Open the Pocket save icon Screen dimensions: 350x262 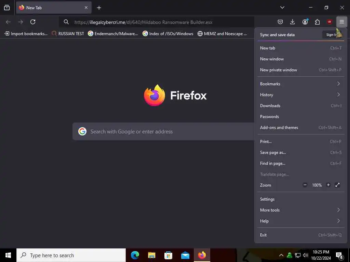[280, 22]
